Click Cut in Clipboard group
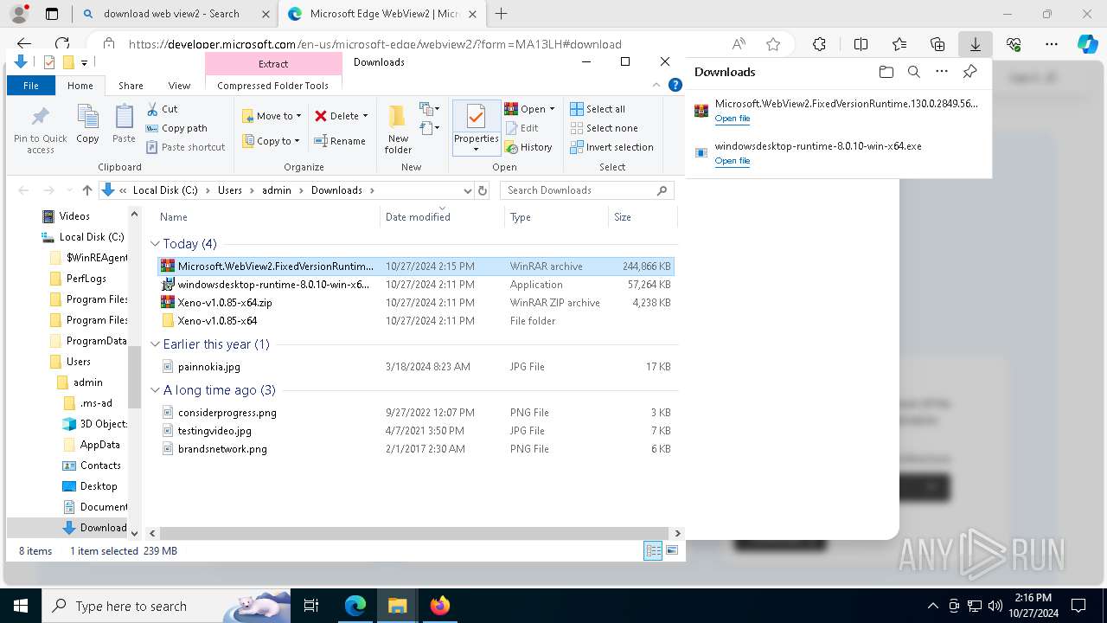Image resolution: width=1107 pixels, height=623 pixels. 162,109
